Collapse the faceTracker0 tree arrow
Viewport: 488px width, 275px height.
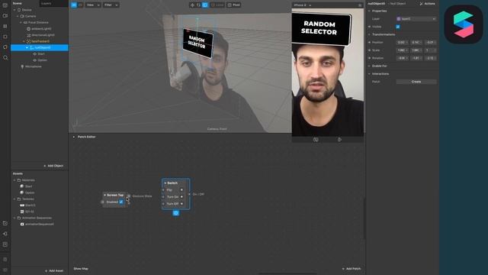[24, 41]
